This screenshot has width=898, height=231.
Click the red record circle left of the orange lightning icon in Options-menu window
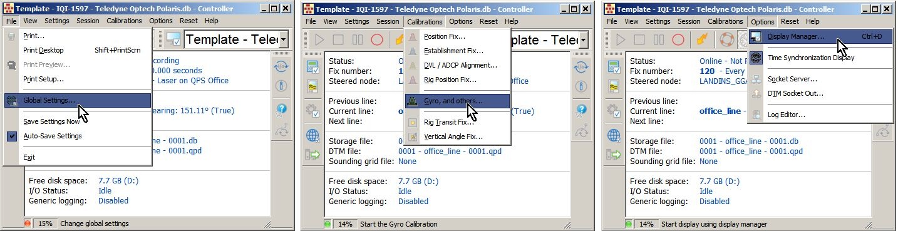click(x=678, y=39)
